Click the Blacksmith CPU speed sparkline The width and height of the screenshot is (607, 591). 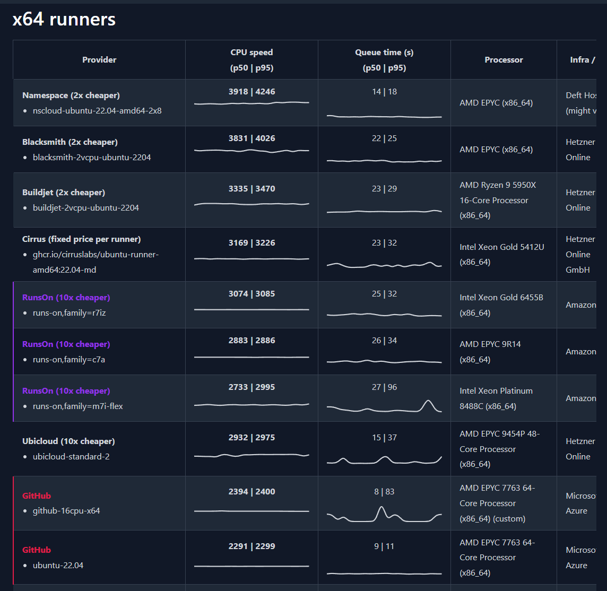point(252,151)
